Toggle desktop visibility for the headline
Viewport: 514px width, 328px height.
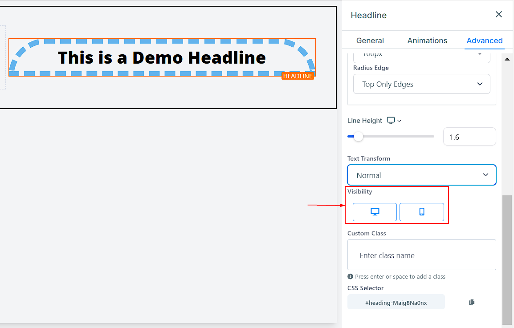coord(375,212)
